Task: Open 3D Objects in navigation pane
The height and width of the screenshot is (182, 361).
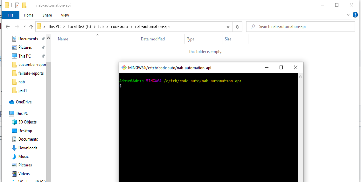Action: pos(27,122)
